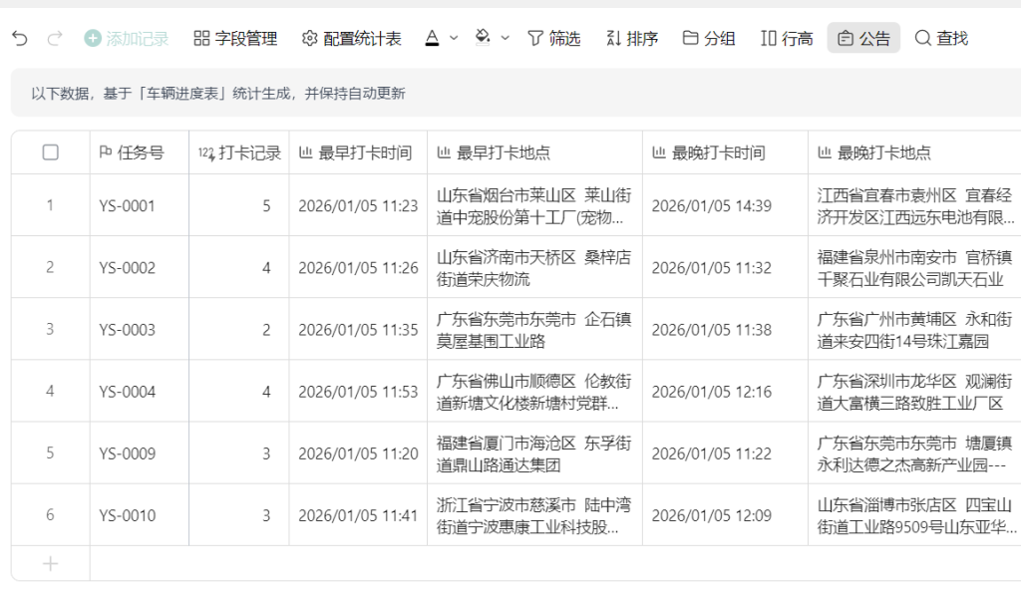This screenshot has width=1021, height=599.
Task: Click the 最晚打卡地点 column header
Action: pos(914,152)
